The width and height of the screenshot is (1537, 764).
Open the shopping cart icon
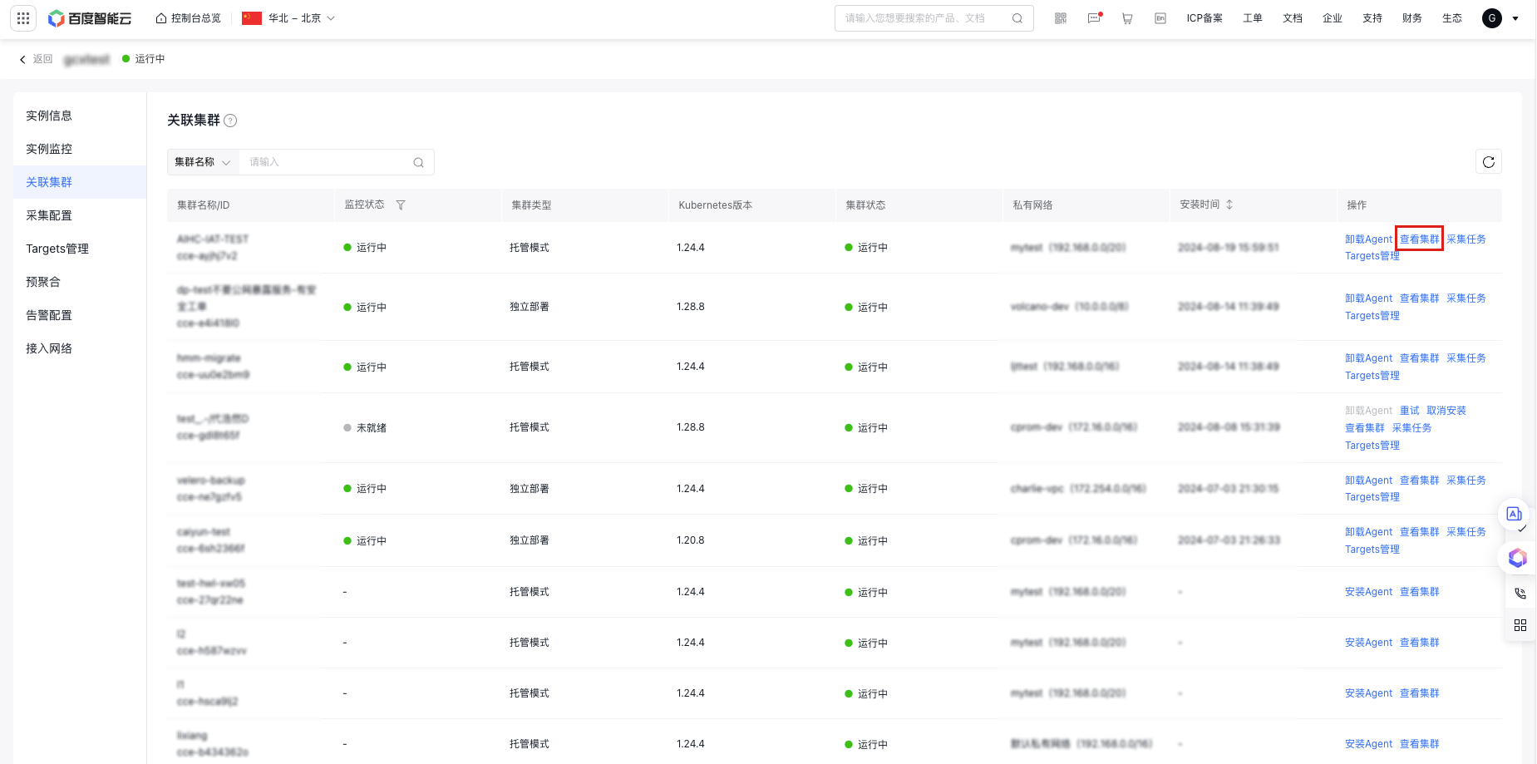(1127, 18)
